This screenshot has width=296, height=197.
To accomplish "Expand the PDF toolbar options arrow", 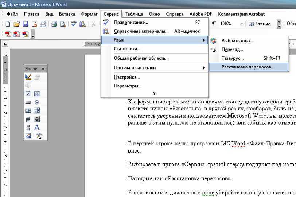I will point(33,34).
